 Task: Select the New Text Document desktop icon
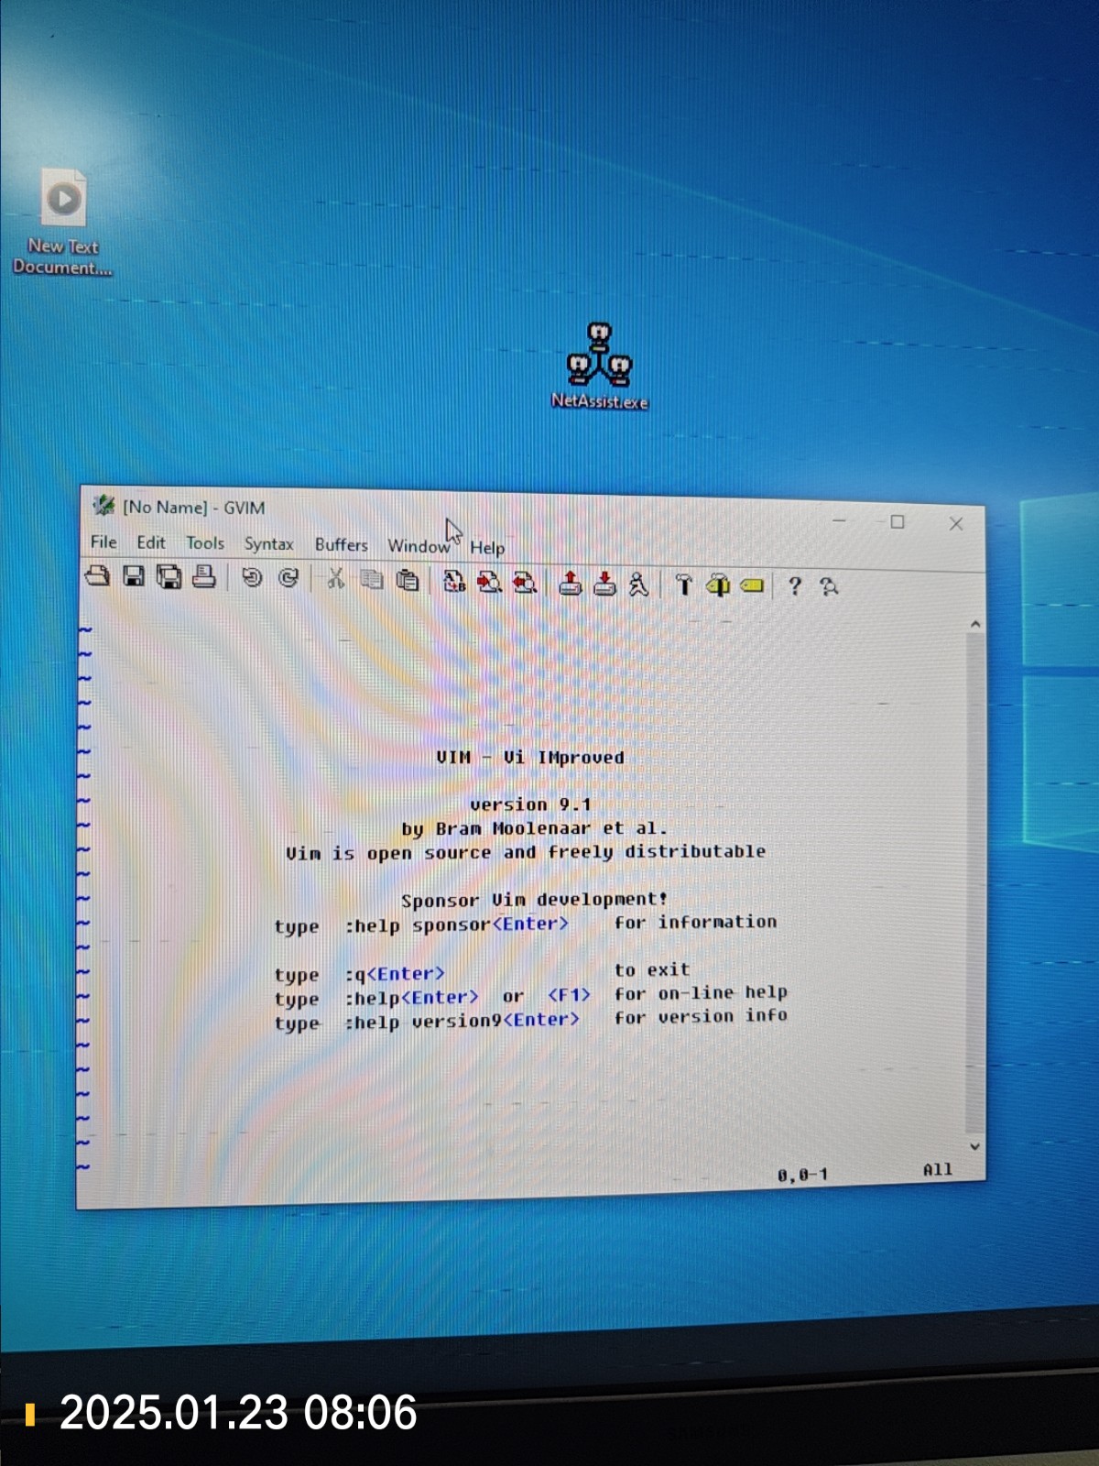[x=62, y=222]
